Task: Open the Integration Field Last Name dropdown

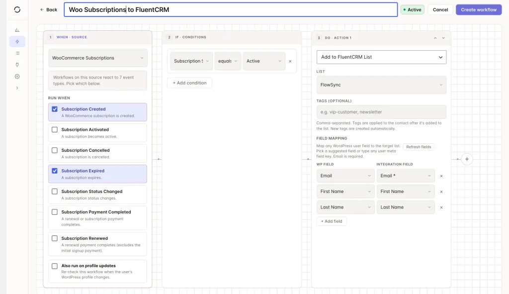Action: click(406, 207)
